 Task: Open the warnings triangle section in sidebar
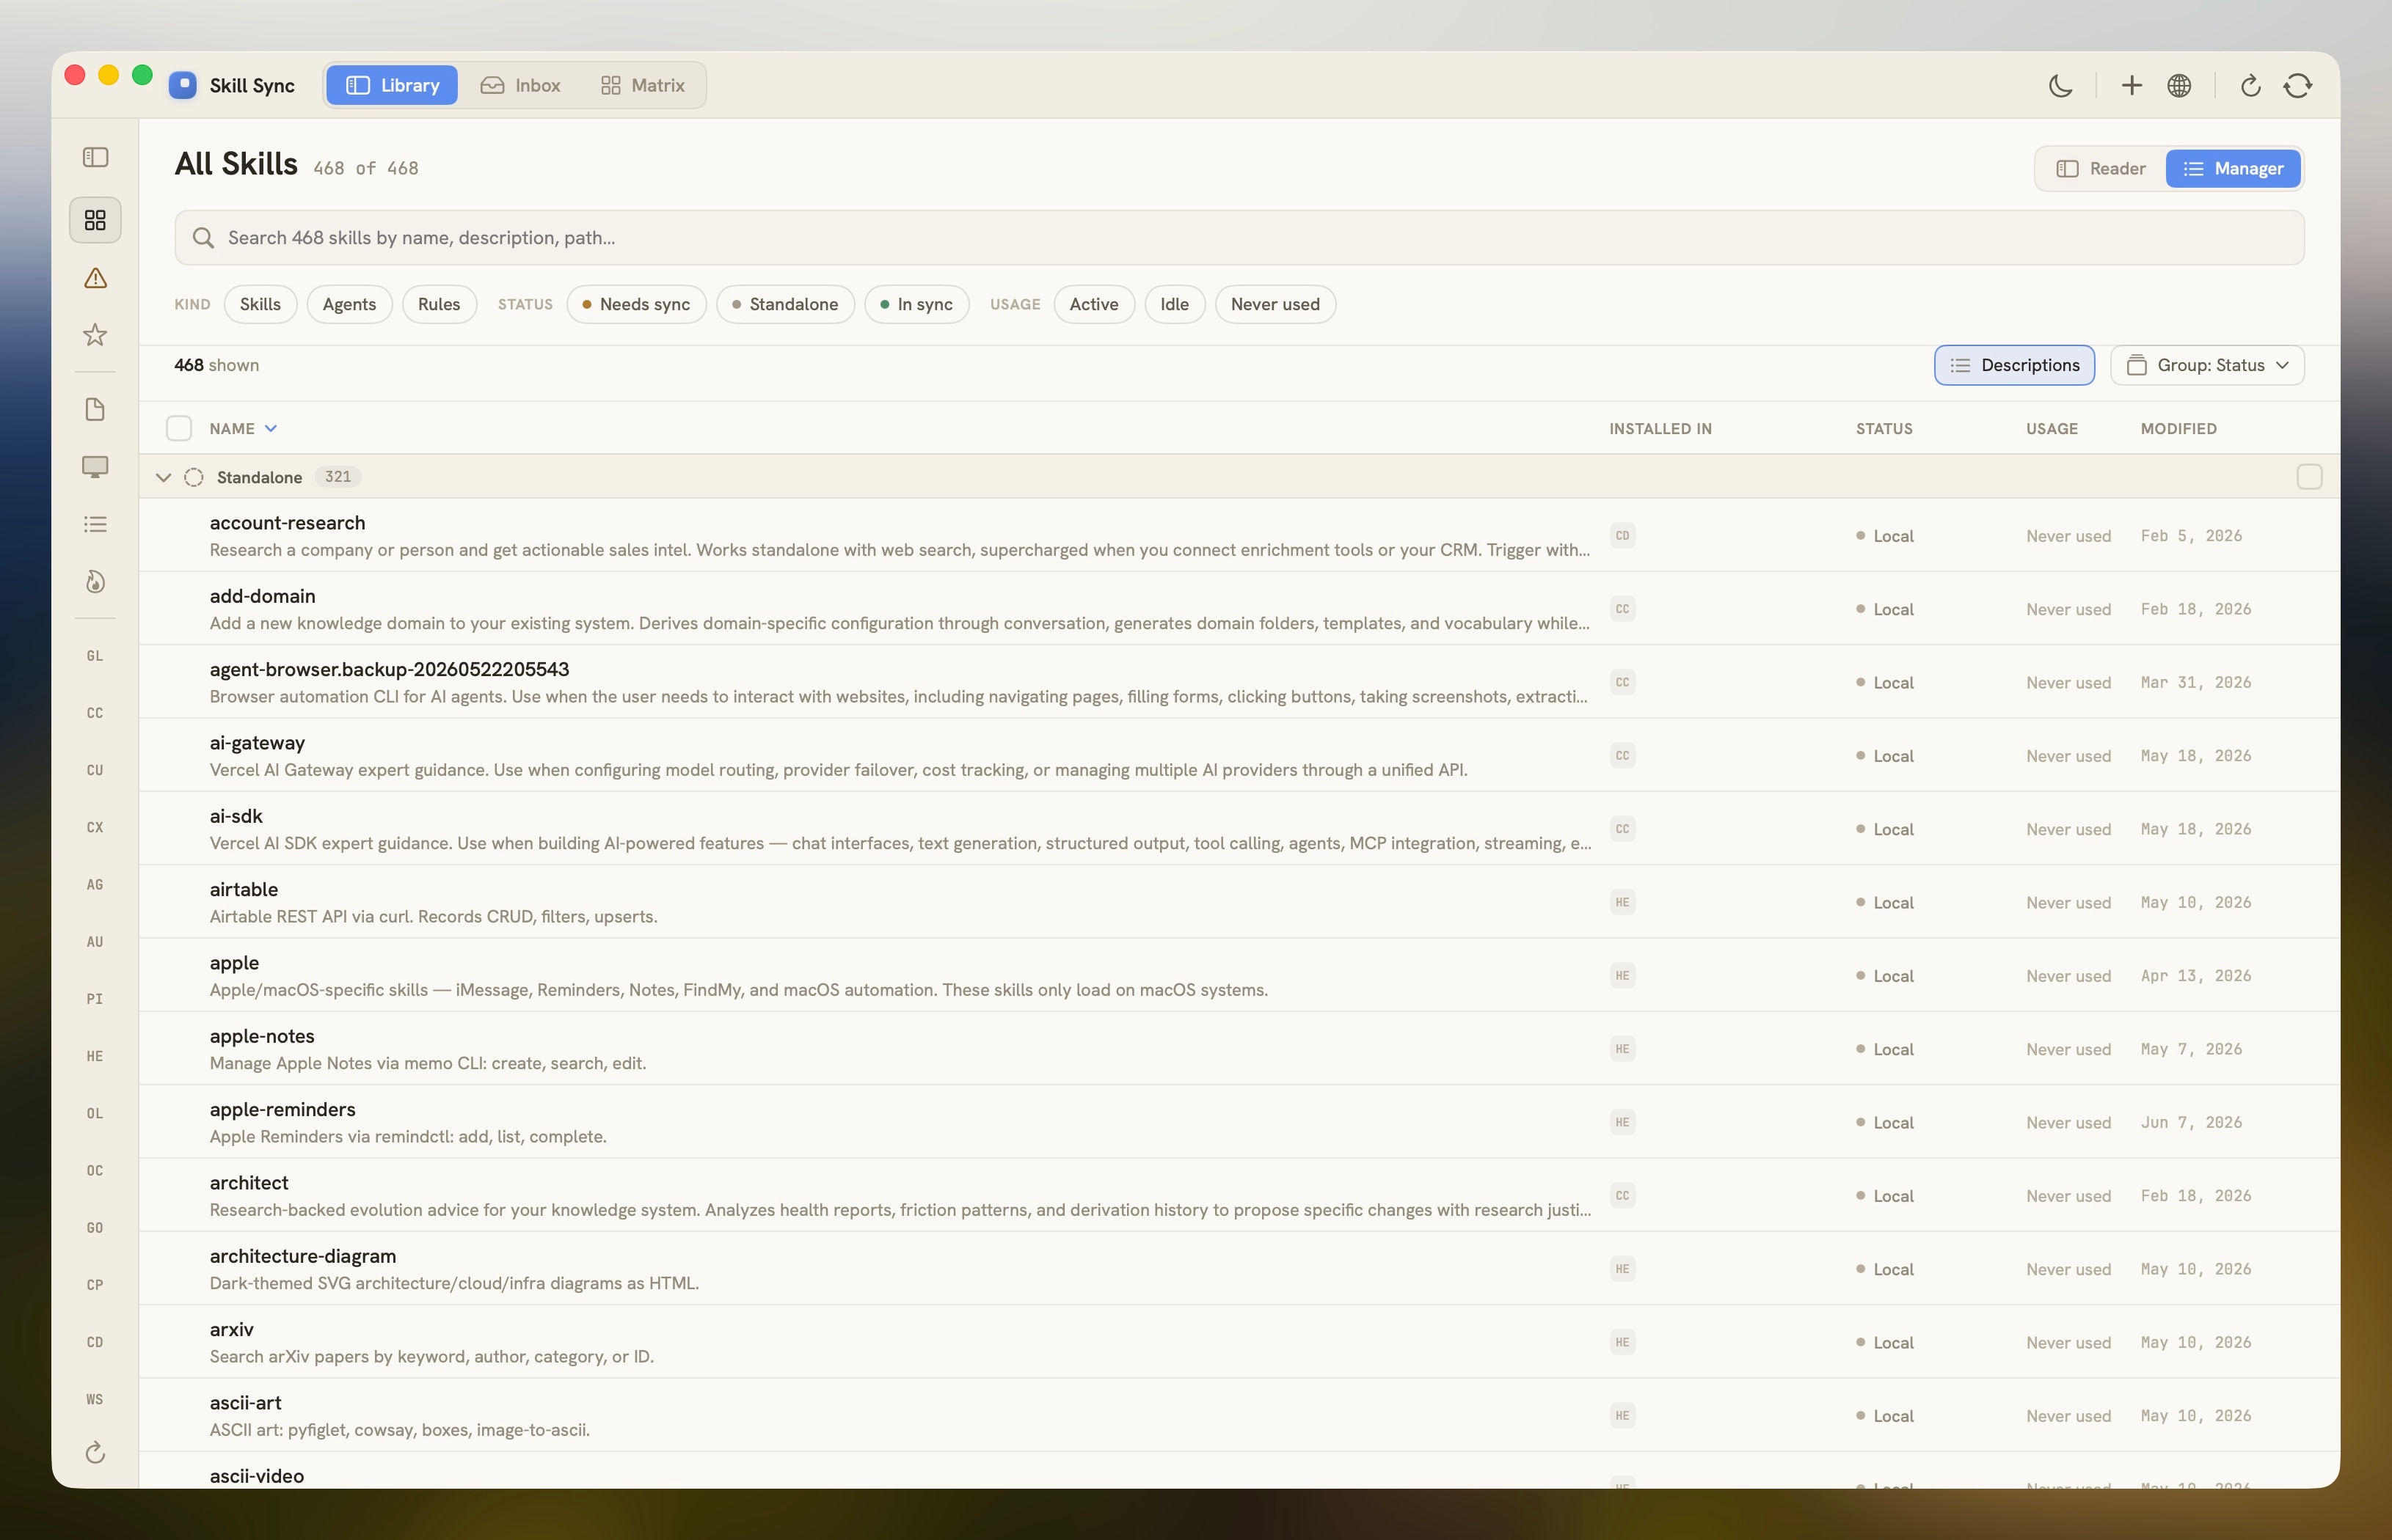coord(95,278)
